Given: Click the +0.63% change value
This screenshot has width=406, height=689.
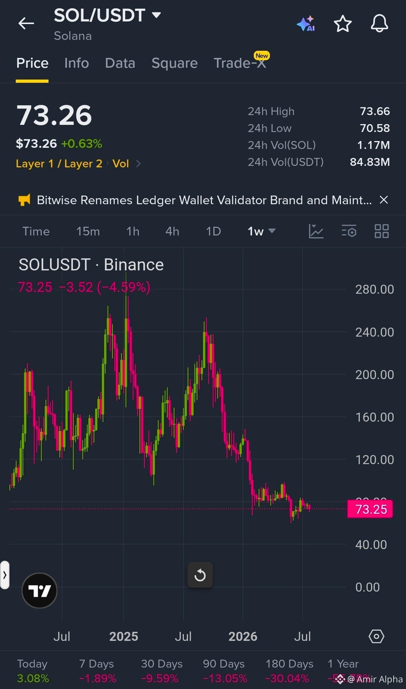Looking at the screenshot, I should pos(82,144).
